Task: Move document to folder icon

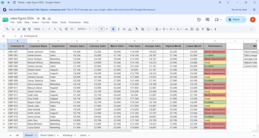Action: point(44,19)
